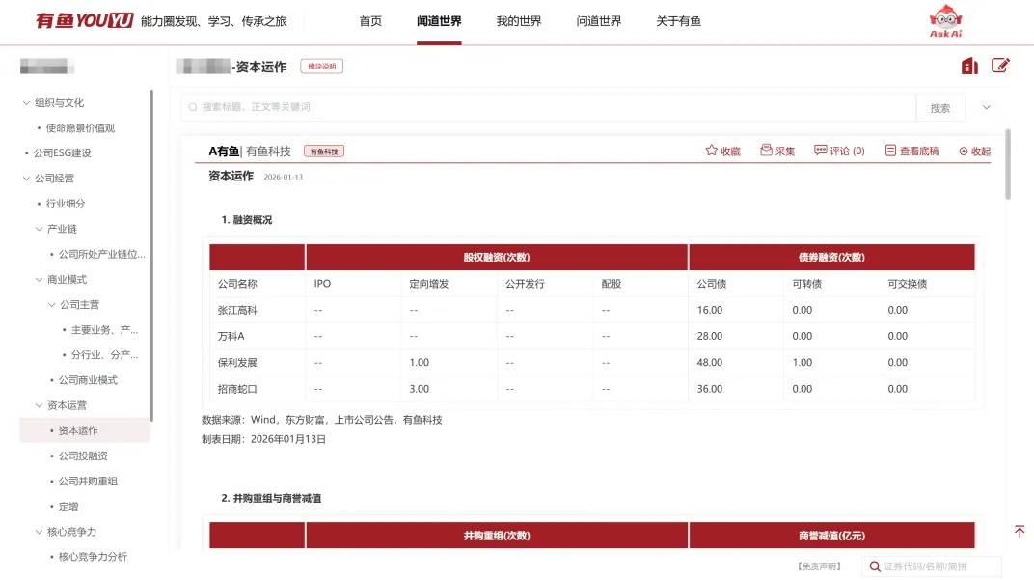
Task: Collapse 产业链 tree node
Action: point(39,229)
